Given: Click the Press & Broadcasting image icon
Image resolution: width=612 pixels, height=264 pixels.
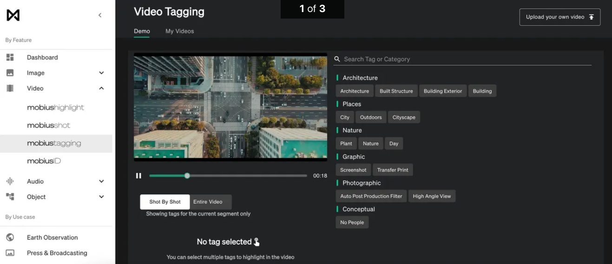Looking at the screenshot, I should [x=10, y=253].
